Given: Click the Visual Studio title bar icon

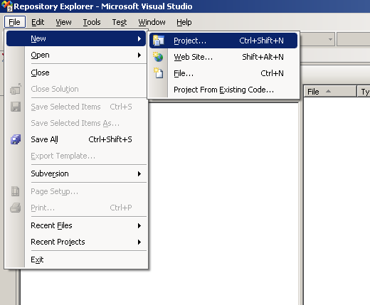Looking at the screenshot, I should coord(6,6).
